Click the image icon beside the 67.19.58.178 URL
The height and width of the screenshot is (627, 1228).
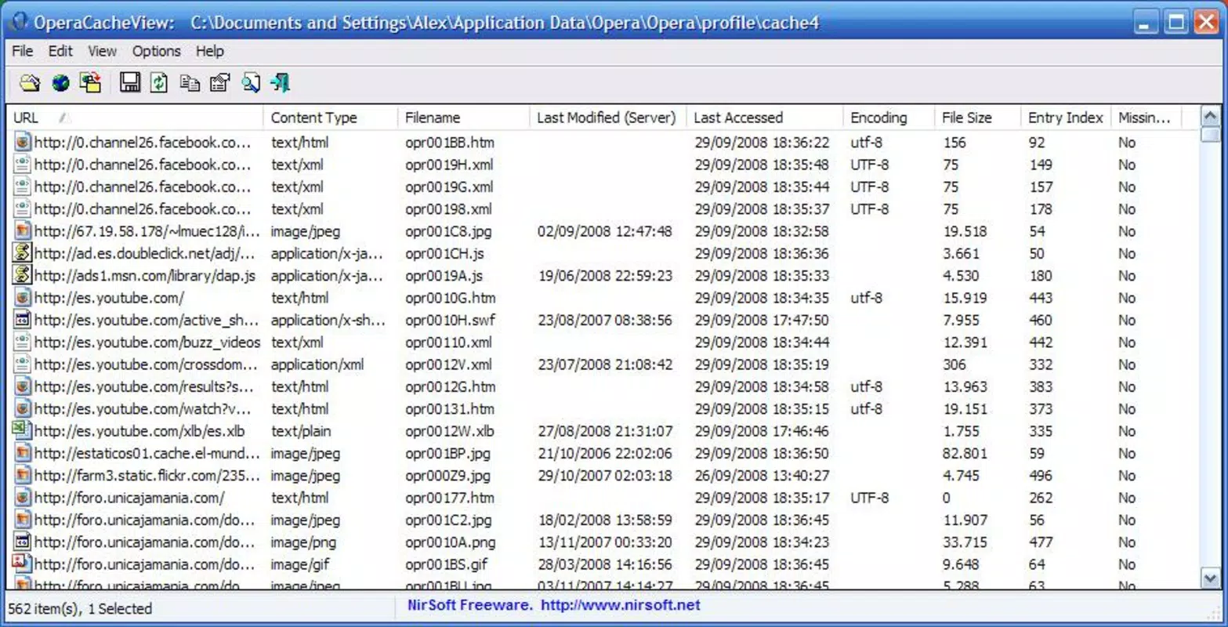[x=23, y=230]
